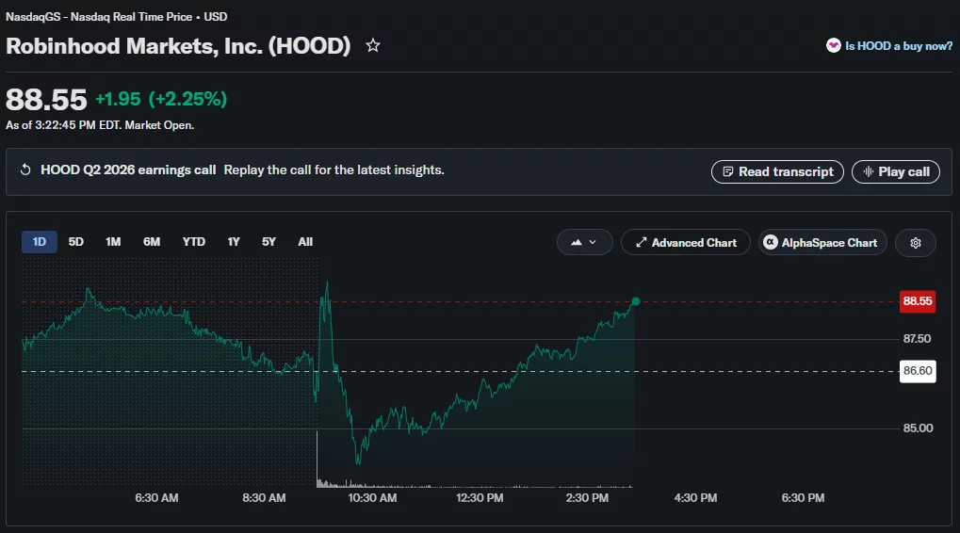
Task: Show the All time range
Action: click(305, 242)
